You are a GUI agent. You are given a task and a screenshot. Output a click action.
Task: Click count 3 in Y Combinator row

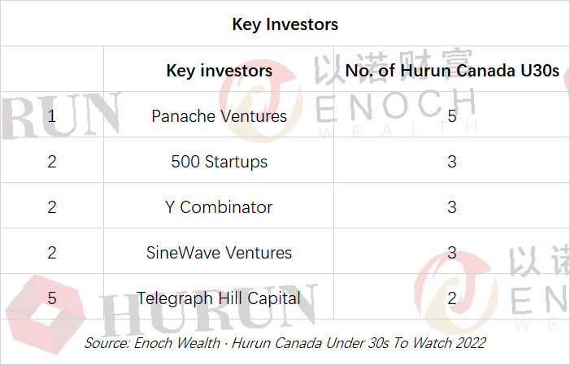(452, 207)
